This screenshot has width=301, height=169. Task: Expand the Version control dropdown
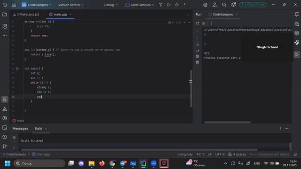(x=71, y=5)
